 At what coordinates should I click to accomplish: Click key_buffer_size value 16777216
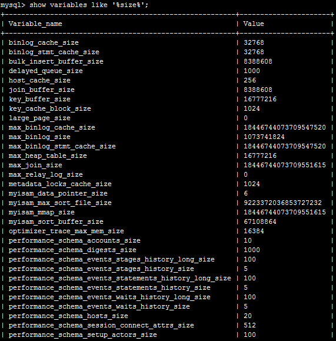260,99
